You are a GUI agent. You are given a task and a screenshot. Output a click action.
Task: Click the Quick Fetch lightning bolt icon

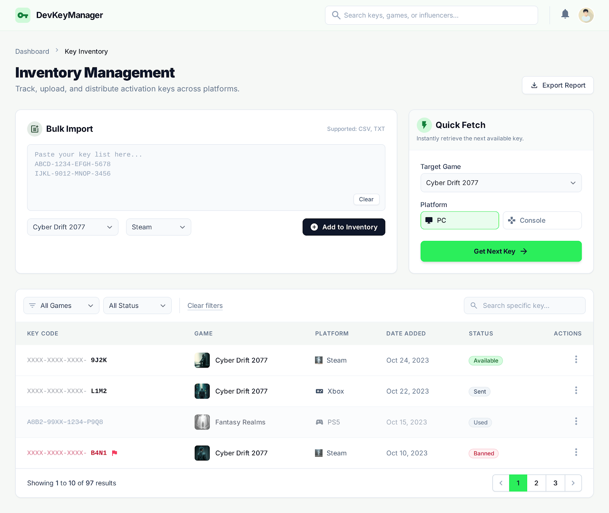pyautogui.click(x=425, y=125)
